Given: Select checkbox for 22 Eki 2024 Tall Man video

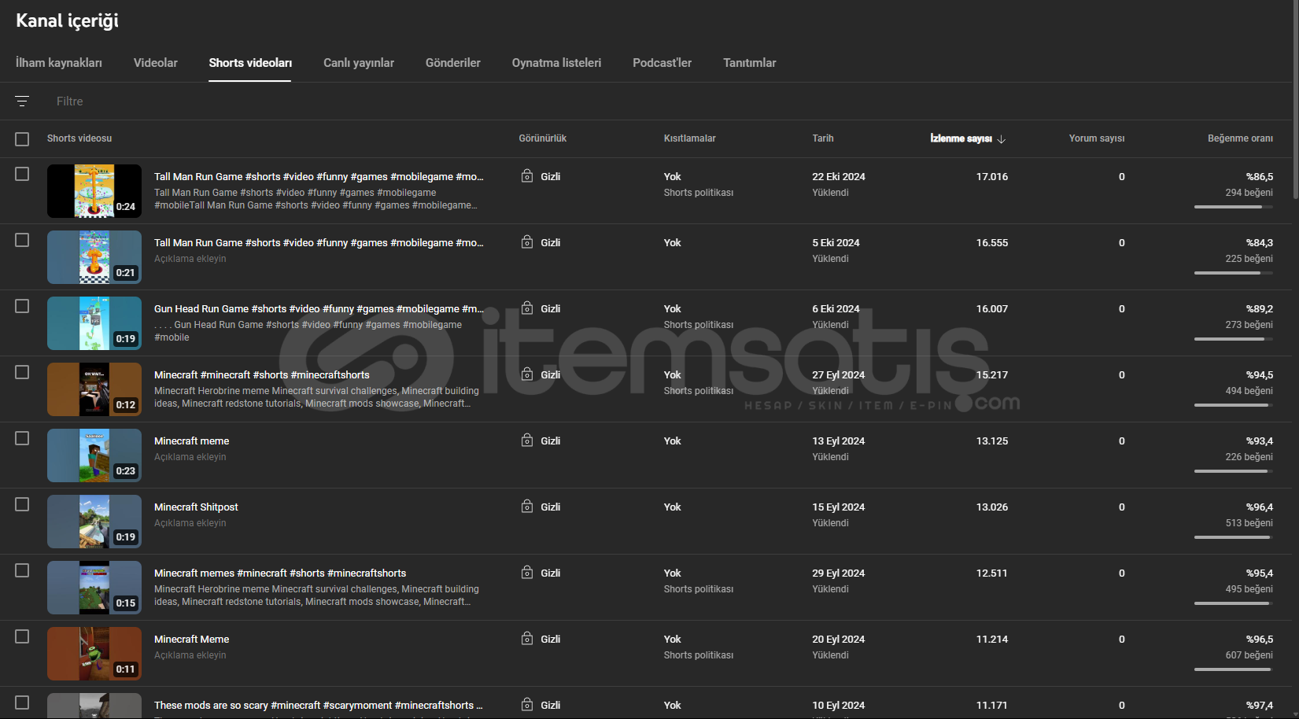Looking at the screenshot, I should click(22, 174).
